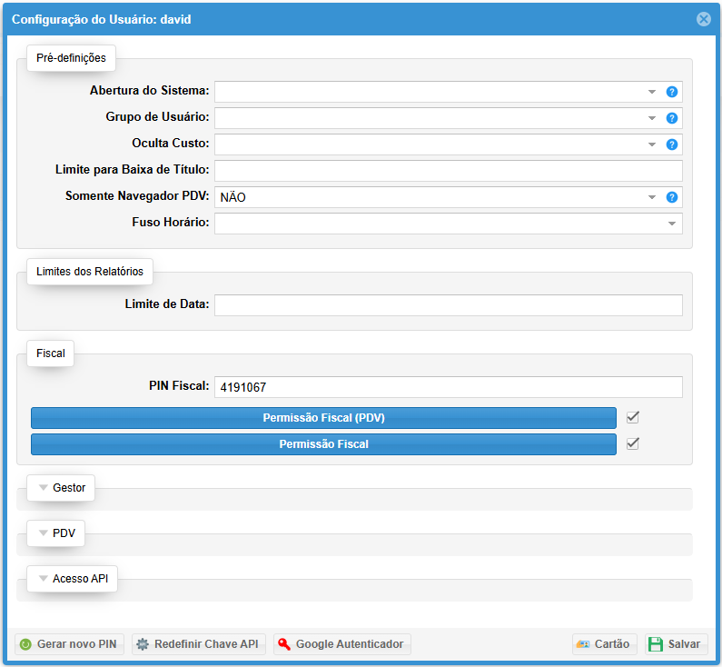
Task: Click the blue Permissão Fiscal (PDV) bar
Action: tap(323, 418)
